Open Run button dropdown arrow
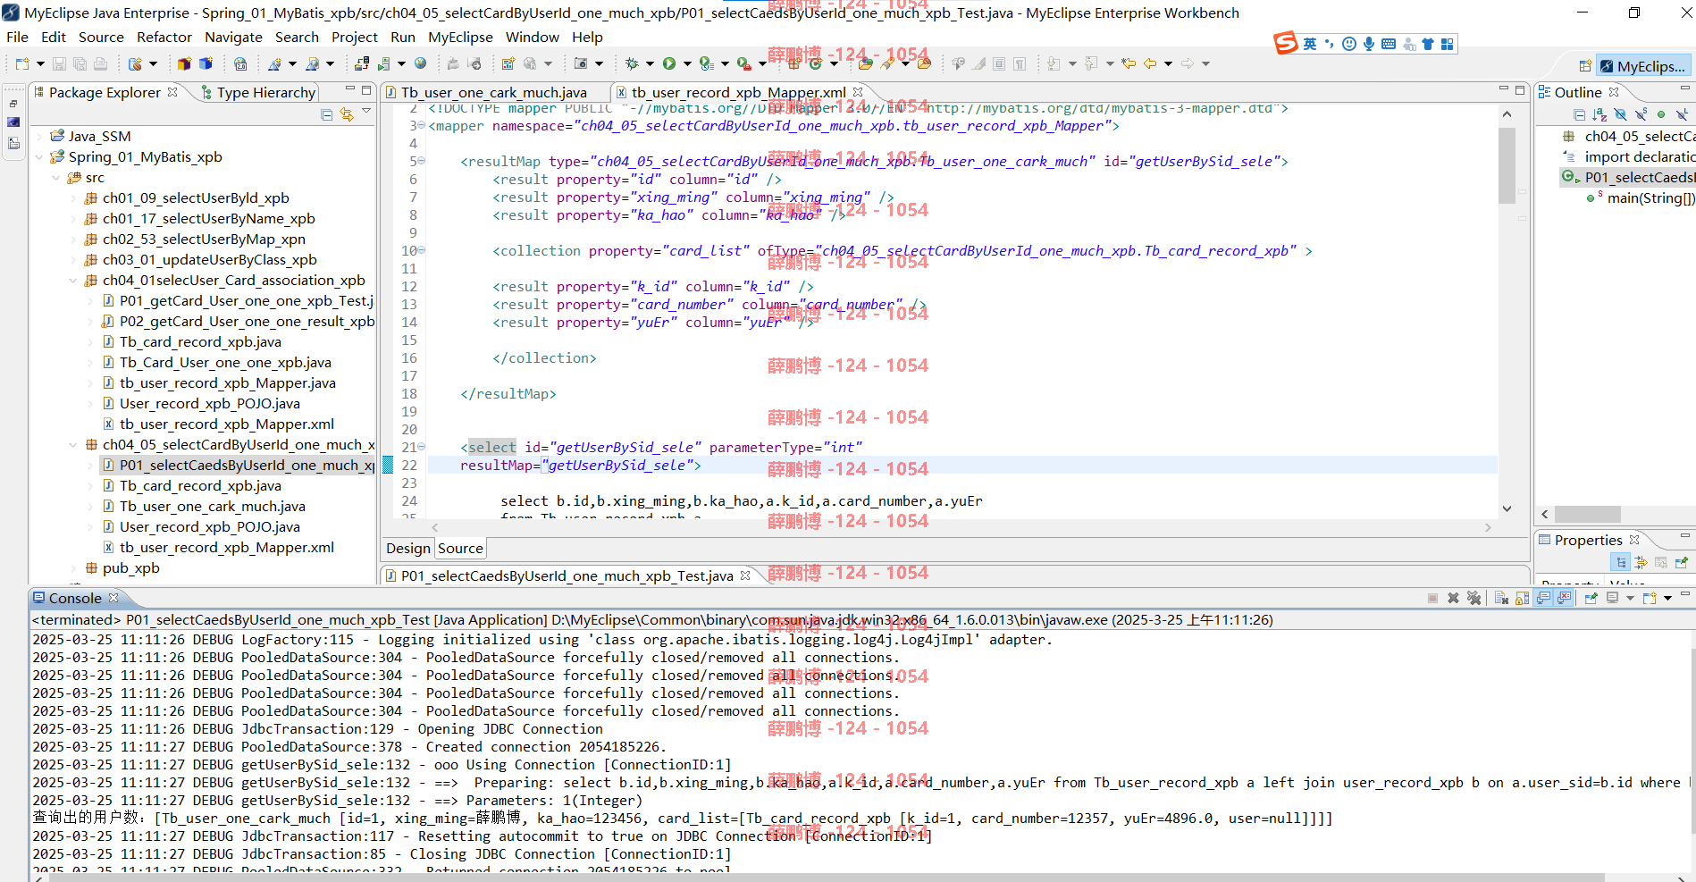Screen dimensions: 1696x882 pyautogui.click(x=687, y=63)
